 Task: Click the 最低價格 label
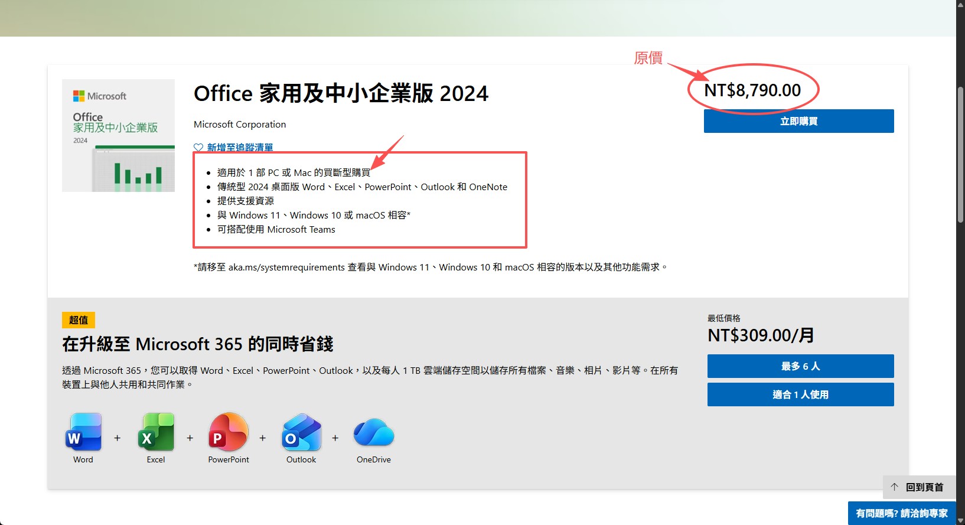point(724,318)
